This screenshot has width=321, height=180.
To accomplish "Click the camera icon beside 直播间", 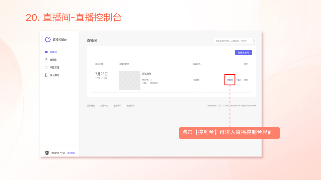I will 46,52.
